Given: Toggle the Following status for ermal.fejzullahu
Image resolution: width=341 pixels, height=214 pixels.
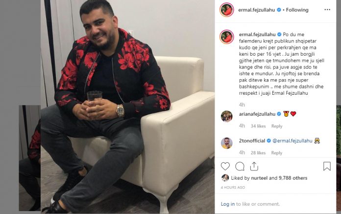Looking at the screenshot, I should coord(297,10).
